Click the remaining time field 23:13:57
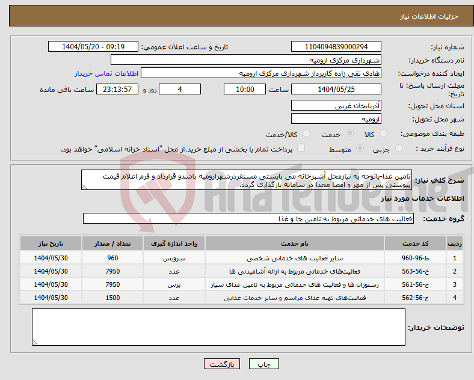 (x=117, y=89)
